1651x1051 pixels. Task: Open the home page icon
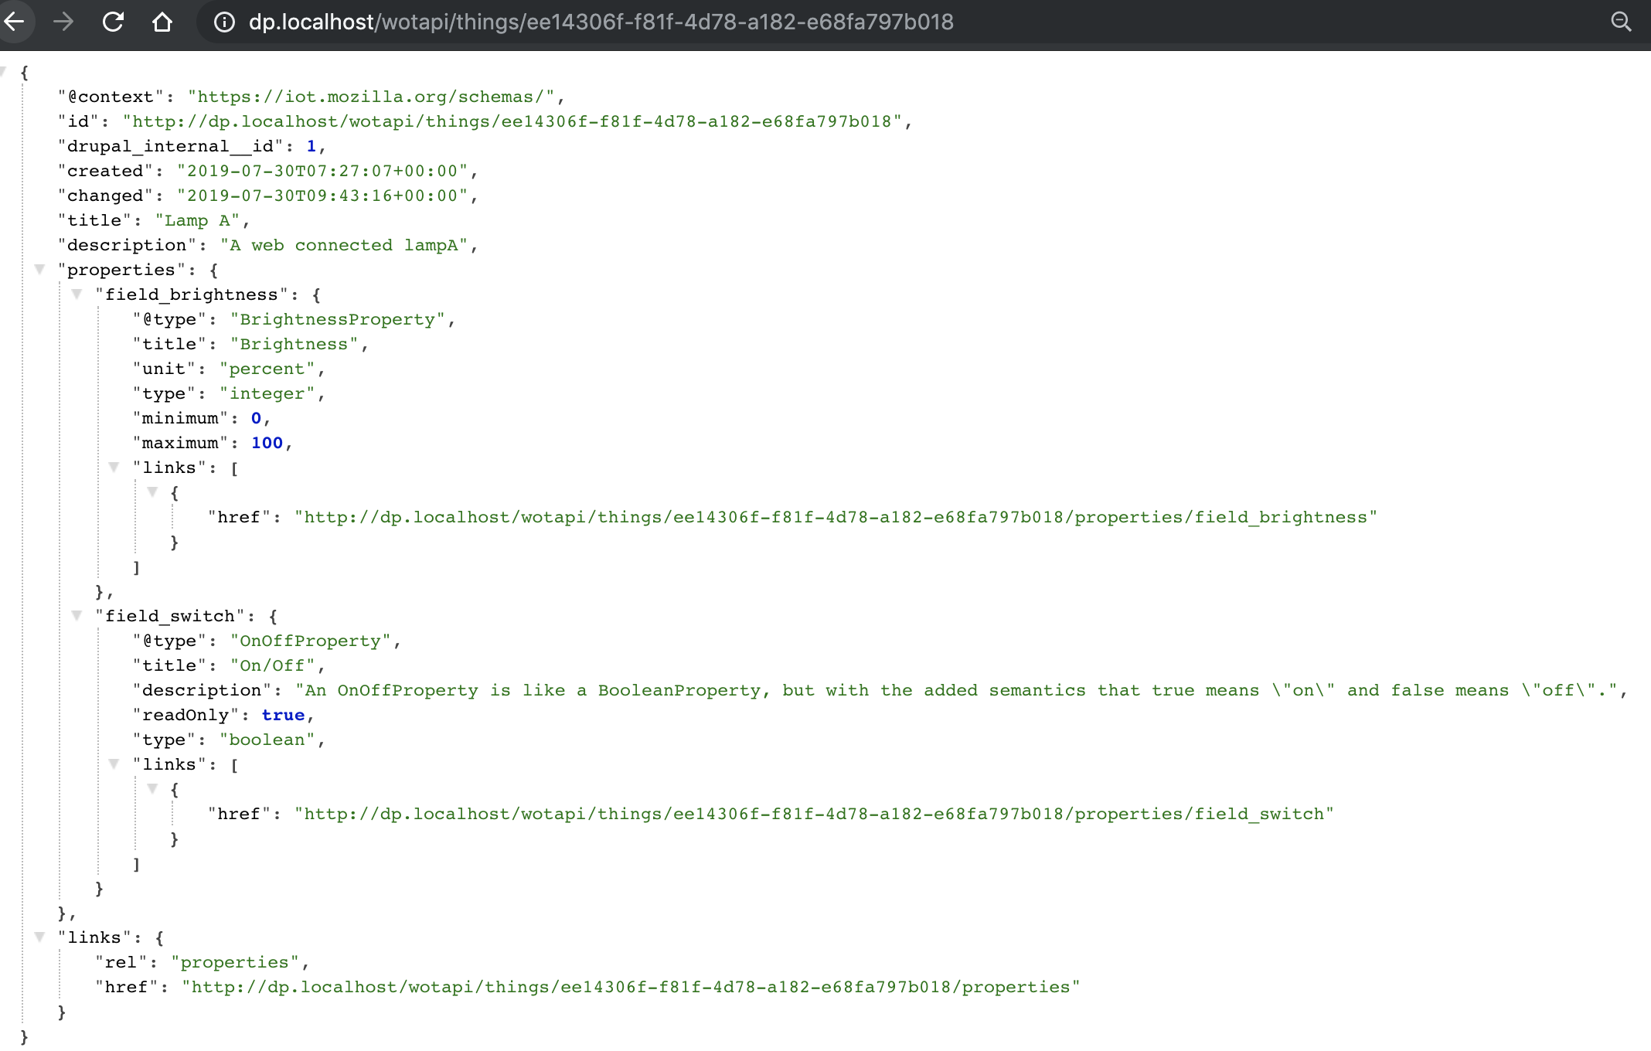tap(162, 22)
